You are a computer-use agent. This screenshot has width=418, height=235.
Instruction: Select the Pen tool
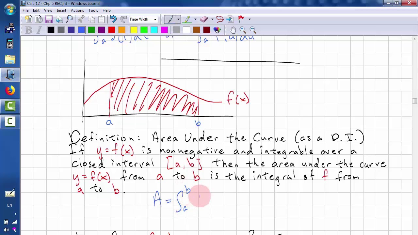[170, 19]
